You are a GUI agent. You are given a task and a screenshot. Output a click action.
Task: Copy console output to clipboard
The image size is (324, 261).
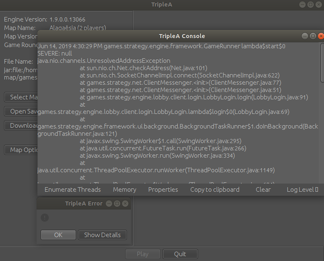tap(215, 190)
